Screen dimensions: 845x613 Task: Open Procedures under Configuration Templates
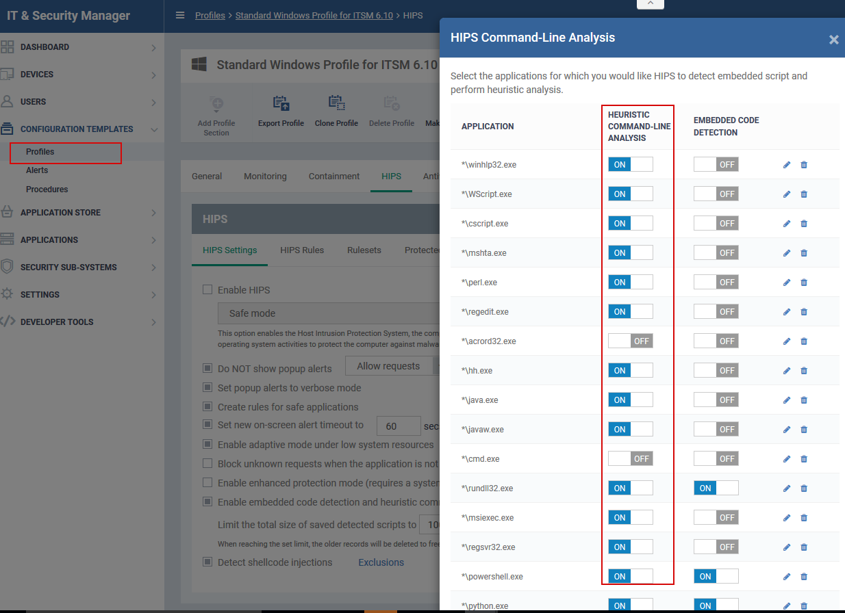tap(47, 190)
